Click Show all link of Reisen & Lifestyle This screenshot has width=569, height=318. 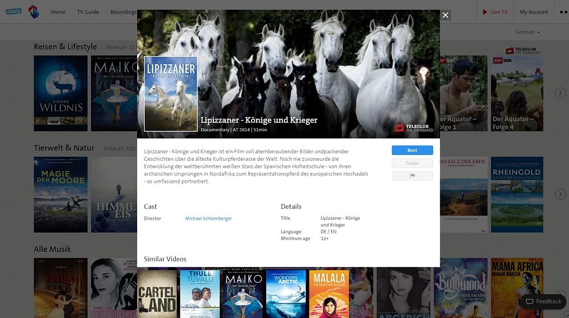pyautogui.click(x=121, y=47)
